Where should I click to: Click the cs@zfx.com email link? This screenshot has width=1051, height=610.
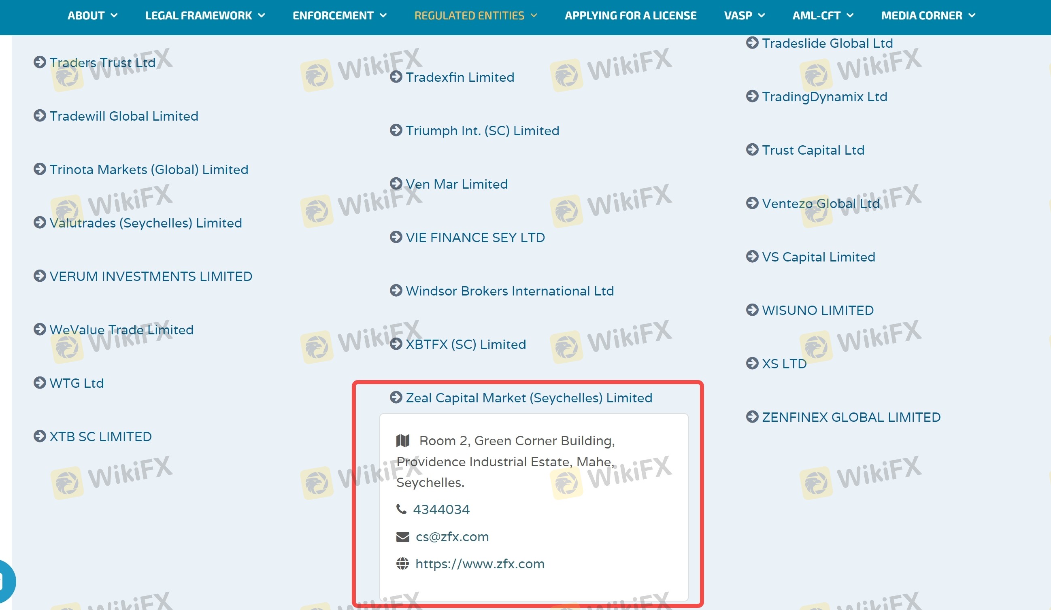(x=452, y=537)
